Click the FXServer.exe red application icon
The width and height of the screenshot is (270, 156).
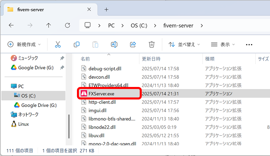[x=84, y=93]
